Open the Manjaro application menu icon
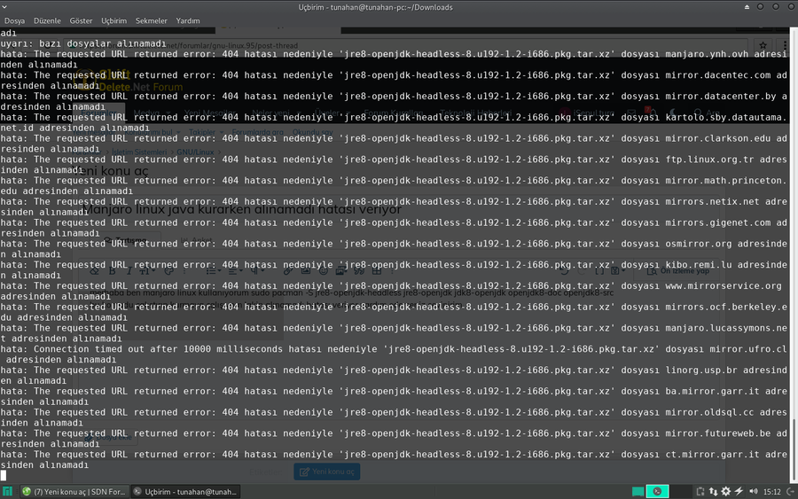This screenshot has height=499, width=798. click(8, 491)
